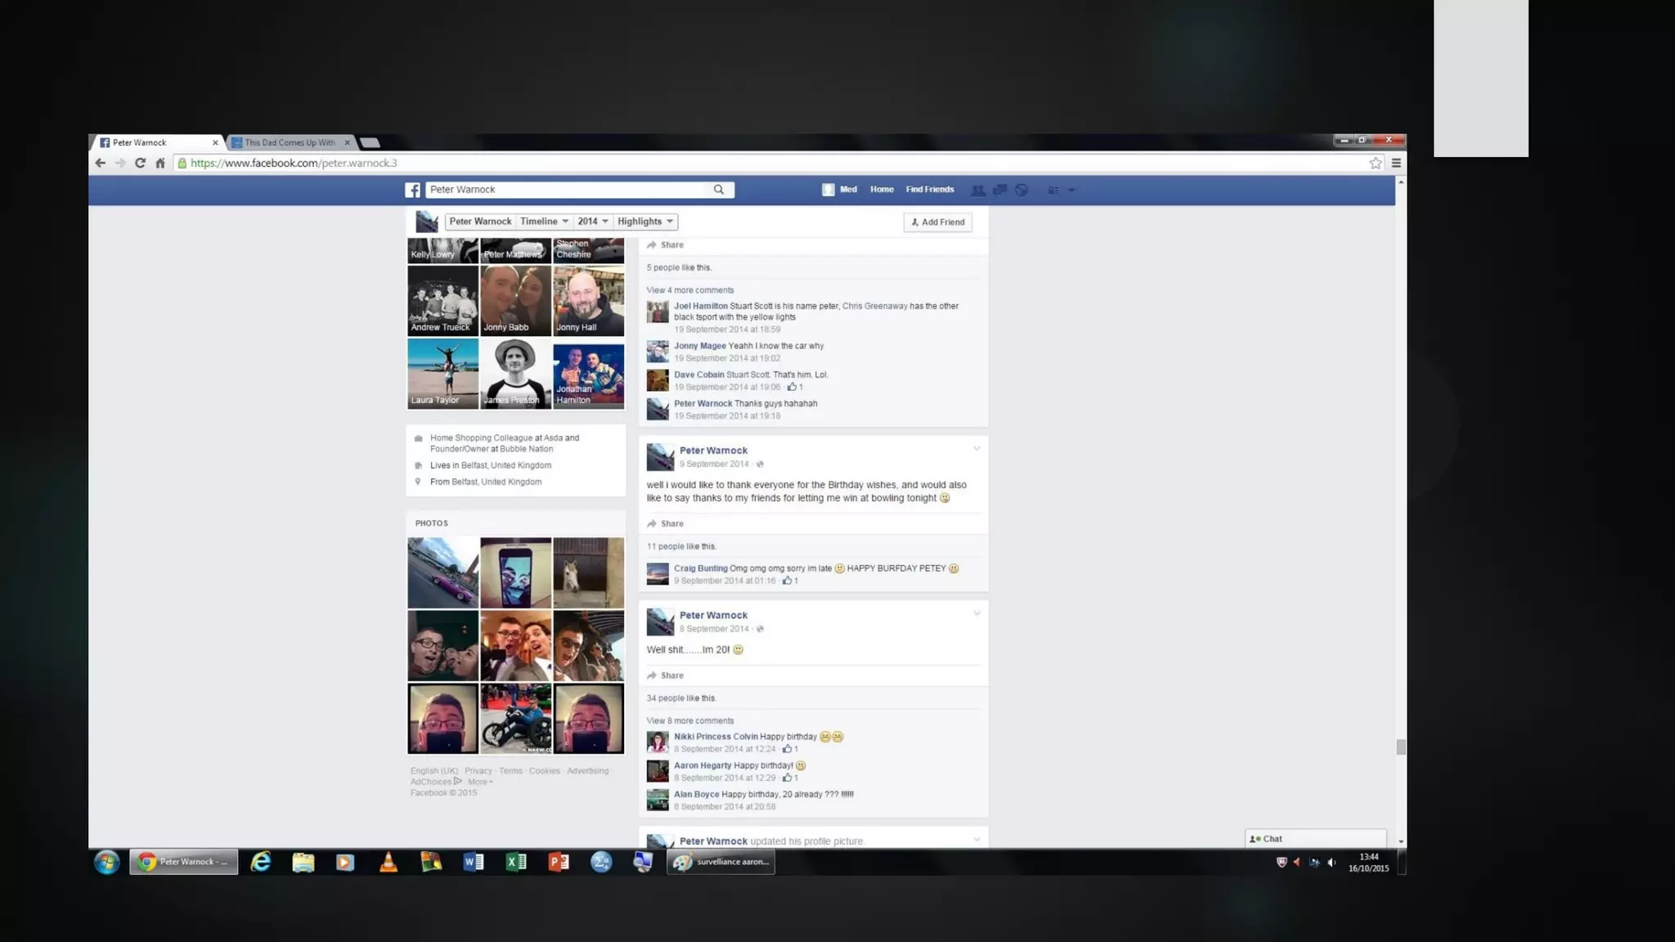
Task: Launch VLC from the taskbar
Action: [x=388, y=862]
